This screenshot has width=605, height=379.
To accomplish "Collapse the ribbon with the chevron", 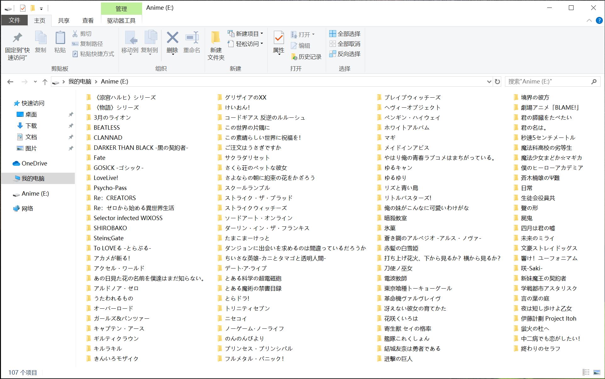I will pyautogui.click(x=589, y=20).
